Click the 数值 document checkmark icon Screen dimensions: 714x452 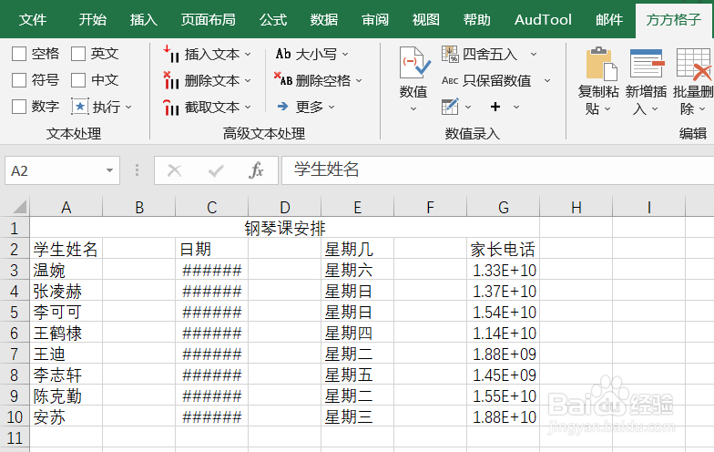(x=414, y=64)
